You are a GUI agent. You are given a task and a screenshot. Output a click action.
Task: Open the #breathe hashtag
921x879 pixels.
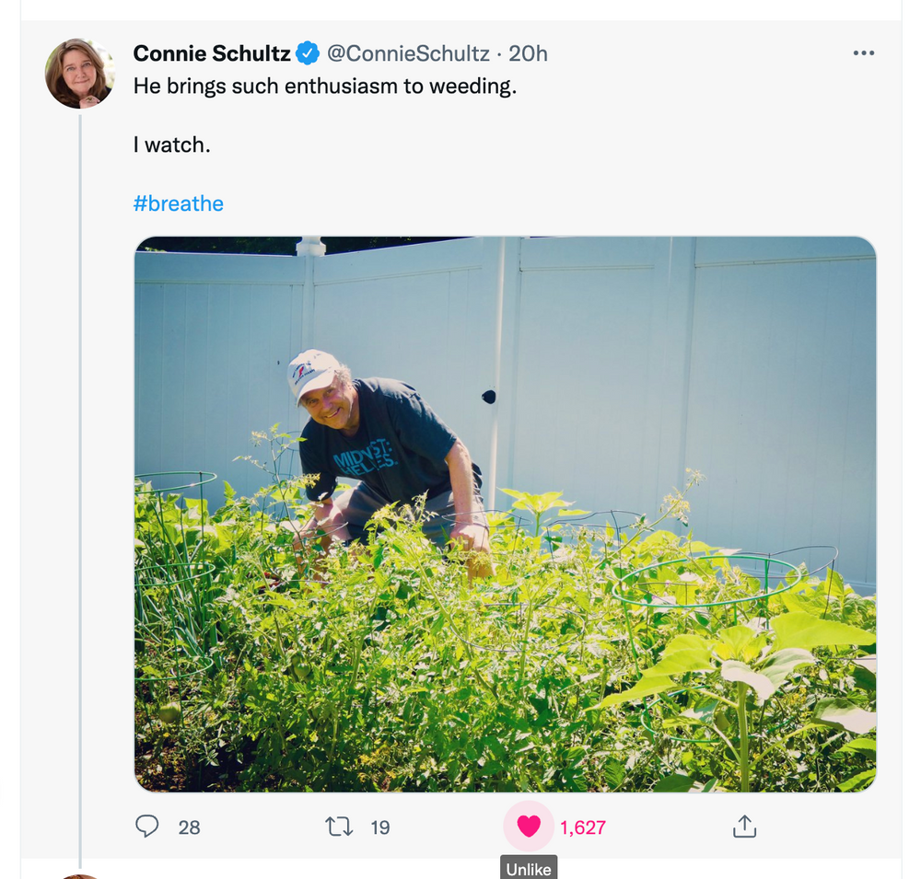point(179,203)
